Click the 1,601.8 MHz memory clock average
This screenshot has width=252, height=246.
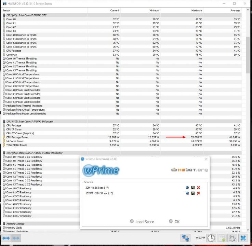pyautogui.click(x=233, y=228)
